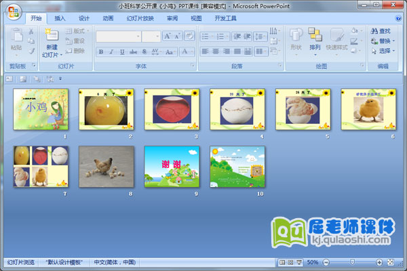Select slide 3 red egg thumbnail
The width and height of the screenshot is (407, 271).
pos(172,109)
